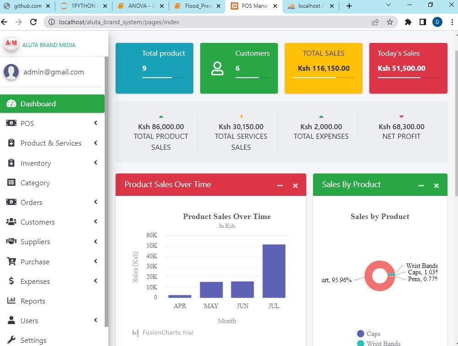This screenshot has height=346, width=458.
Task: Expand the Customers submenu chevron
Action: (95, 222)
